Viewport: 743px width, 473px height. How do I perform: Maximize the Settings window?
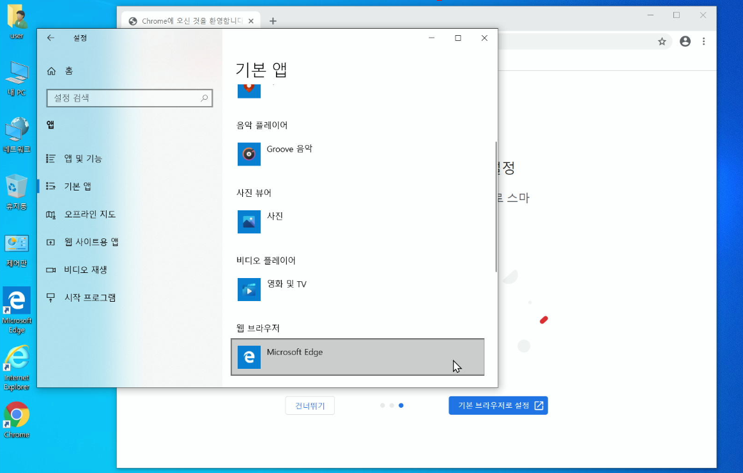457,38
